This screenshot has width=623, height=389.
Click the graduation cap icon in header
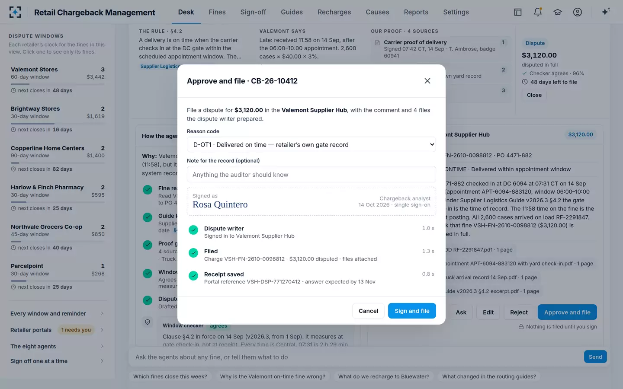(558, 12)
